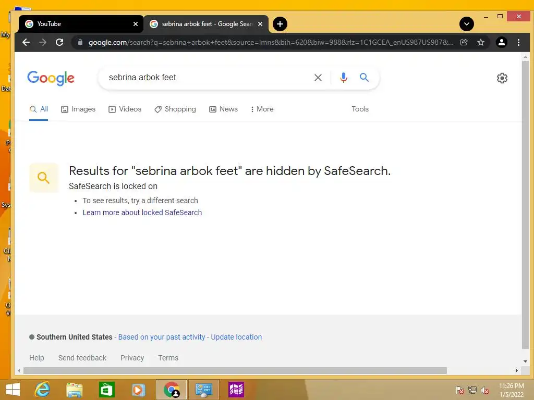Open File Explorer from taskbar
The image size is (534, 400).
click(74, 390)
